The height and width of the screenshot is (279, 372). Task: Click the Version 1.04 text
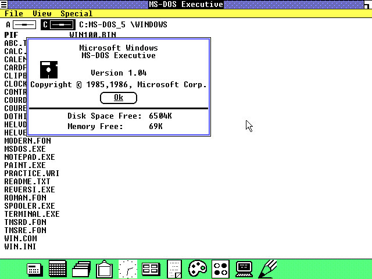(x=119, y=73)
